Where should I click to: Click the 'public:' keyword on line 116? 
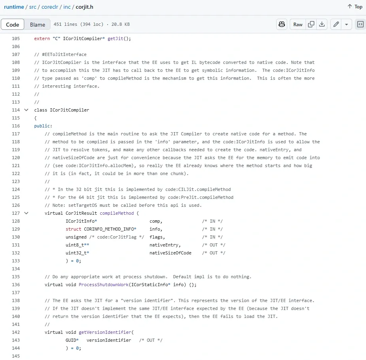(x=43, y=126)
